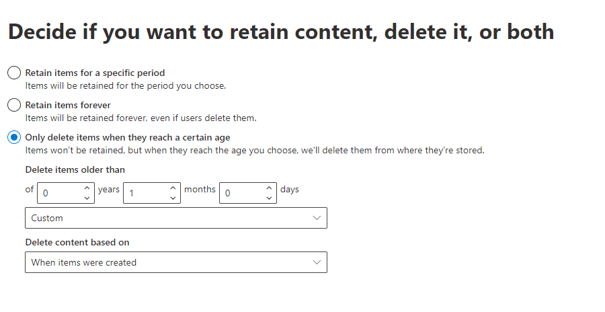Choose the 'Retain items forever' radio option

(14, 105)
